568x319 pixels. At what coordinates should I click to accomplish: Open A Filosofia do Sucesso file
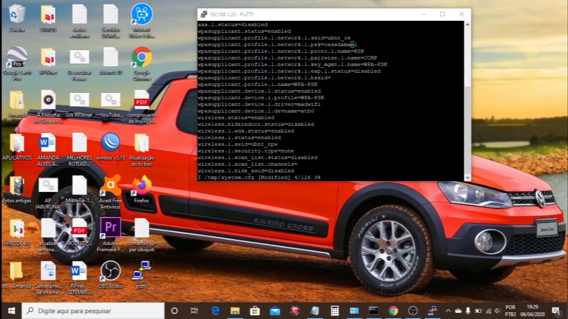coord(48,107)
